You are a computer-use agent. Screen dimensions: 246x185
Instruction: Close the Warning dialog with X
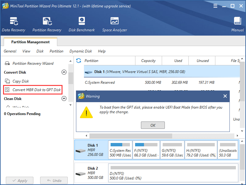click(x=225, y=96)
